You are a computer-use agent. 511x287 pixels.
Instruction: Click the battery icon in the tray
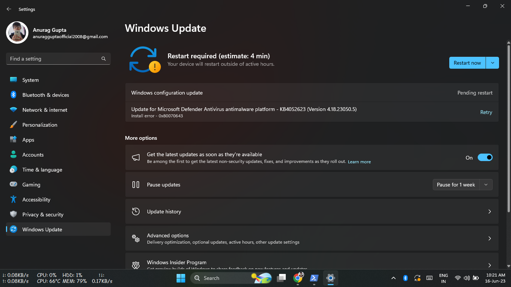point(476,278)
